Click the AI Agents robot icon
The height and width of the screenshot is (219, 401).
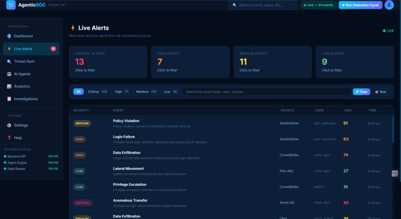click(x=9, y=74)
